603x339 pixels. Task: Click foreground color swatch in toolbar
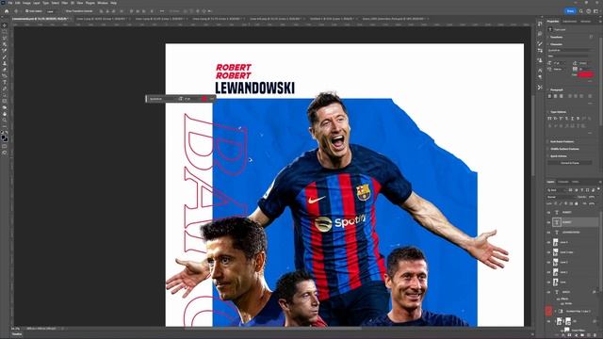[3, 137]
